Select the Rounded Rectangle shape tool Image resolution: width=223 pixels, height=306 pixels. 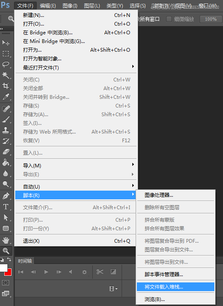(x=6, y=228)
